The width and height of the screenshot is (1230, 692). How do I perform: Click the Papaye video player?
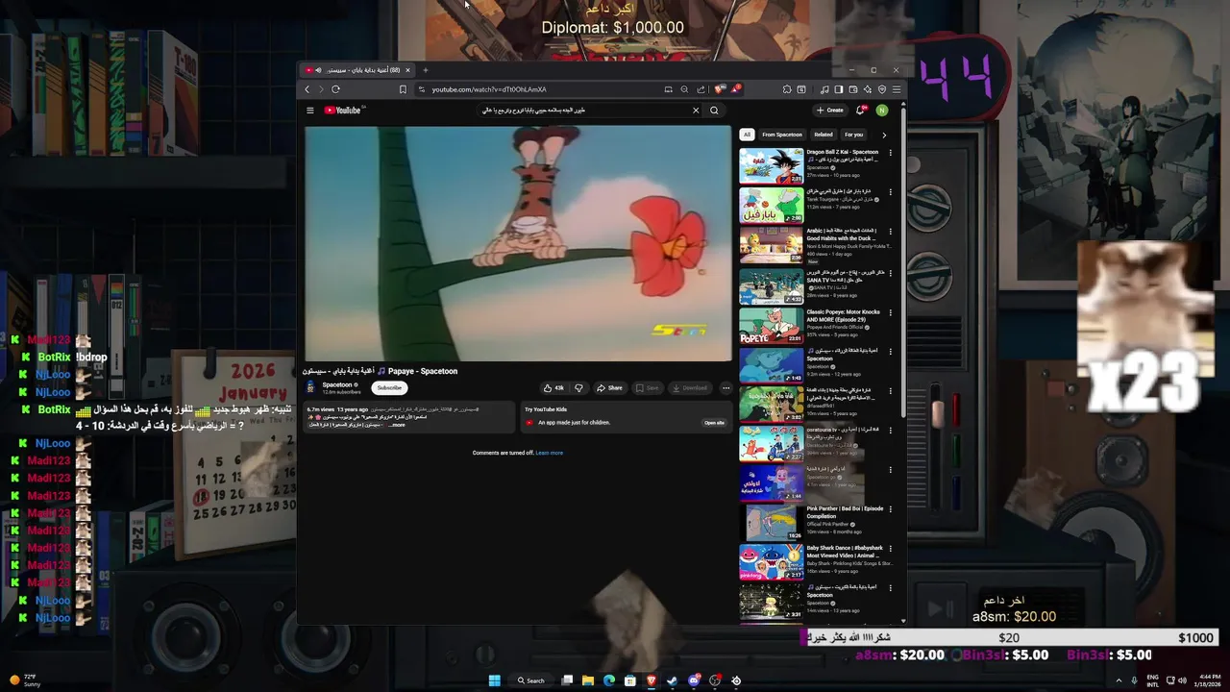[518, 243]
